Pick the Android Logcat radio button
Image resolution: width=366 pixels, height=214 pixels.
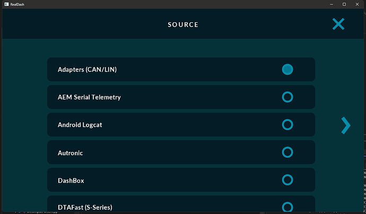click(287, 124)
